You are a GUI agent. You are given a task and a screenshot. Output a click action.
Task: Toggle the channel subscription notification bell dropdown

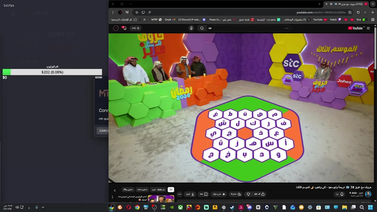tap(340, 194)
